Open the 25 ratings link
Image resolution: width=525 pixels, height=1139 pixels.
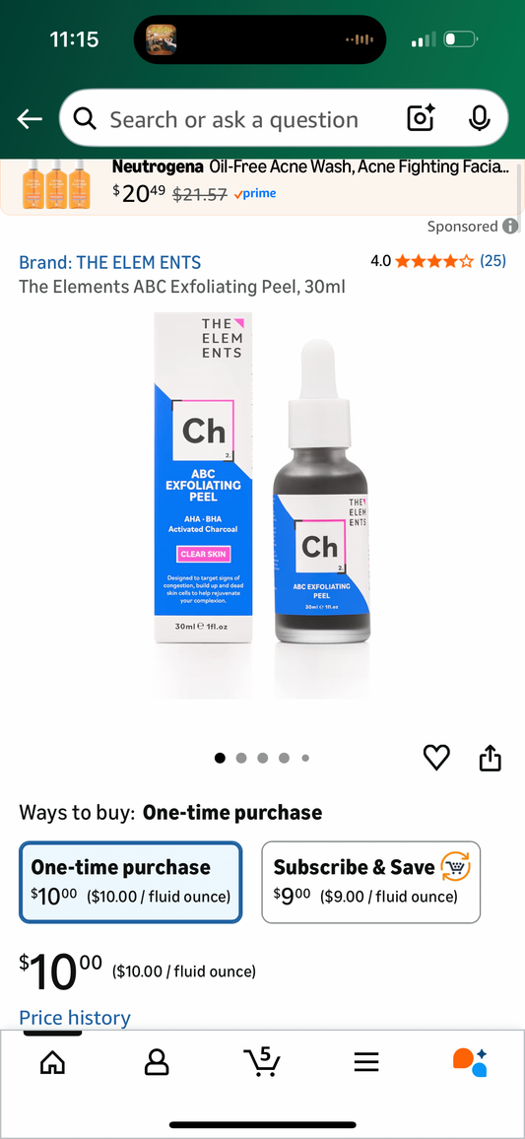(493, 261)
